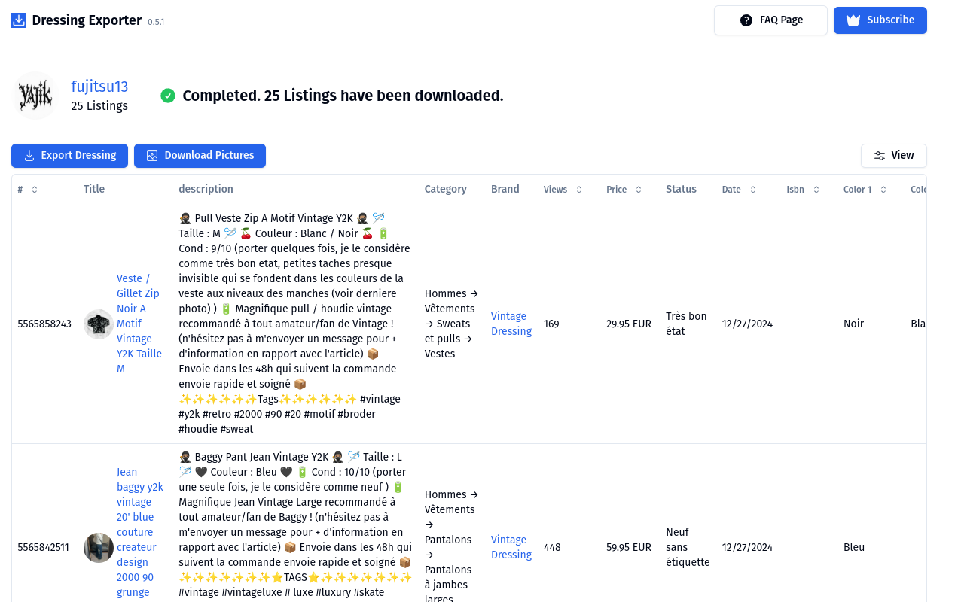
Task: Sort by the Color 1 column
Action: pyautogui.click(x=883, y=190)
